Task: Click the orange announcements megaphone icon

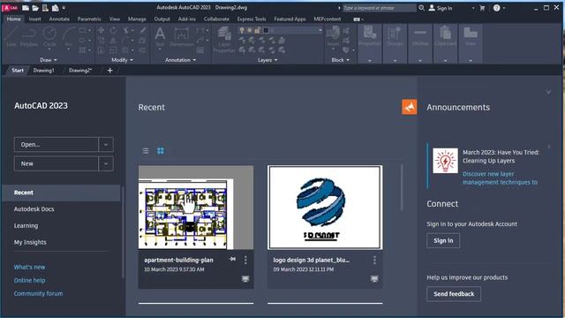Action: 410,107
